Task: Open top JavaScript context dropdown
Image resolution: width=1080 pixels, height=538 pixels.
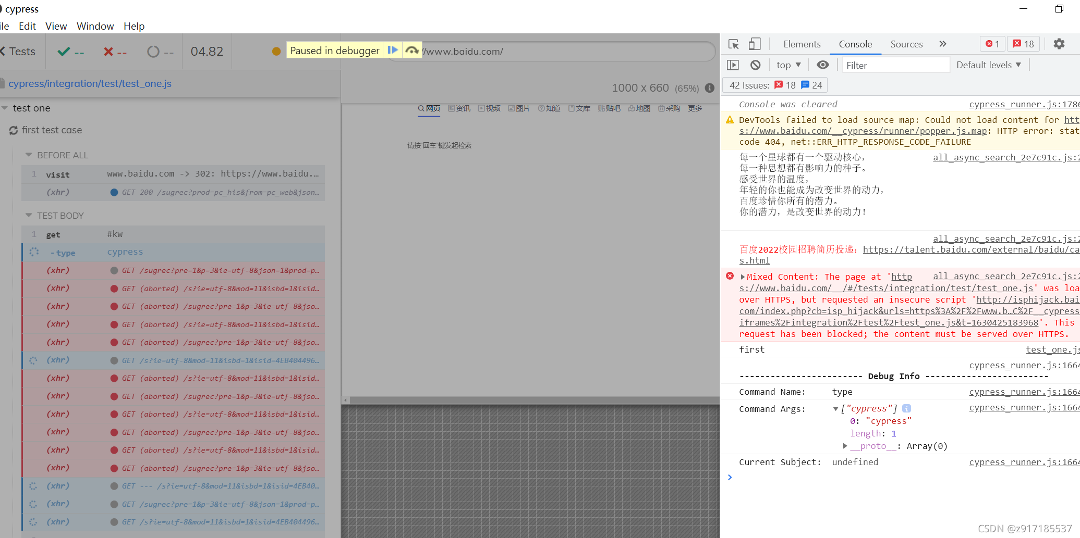Action: click(788, 65)
